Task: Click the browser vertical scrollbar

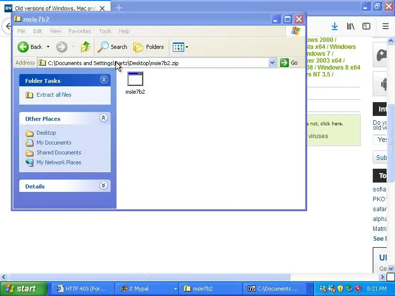Action: click(x=391, y=142)
